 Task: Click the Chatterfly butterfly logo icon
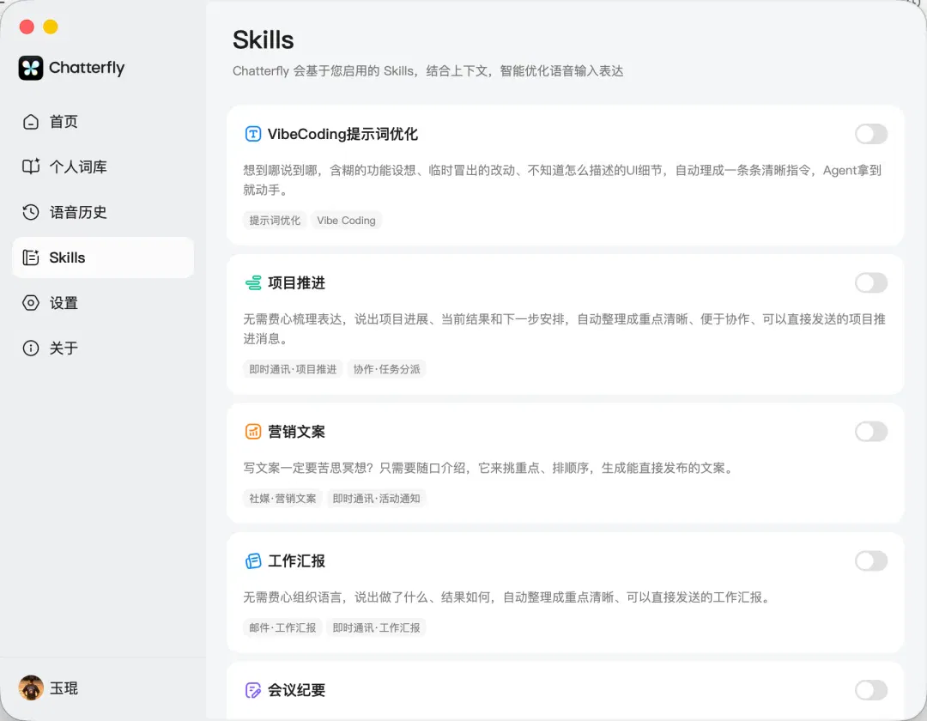pyautogui.click(x=31, y=68)
